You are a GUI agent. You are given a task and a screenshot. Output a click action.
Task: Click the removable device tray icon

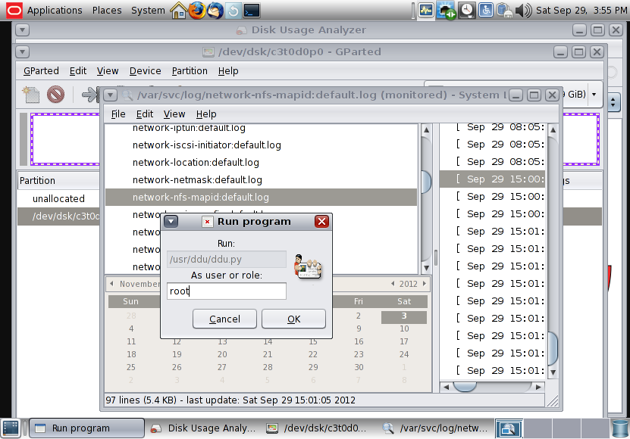point(505,10)
